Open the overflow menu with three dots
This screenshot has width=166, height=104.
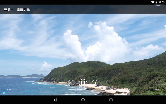pos(161,10)
